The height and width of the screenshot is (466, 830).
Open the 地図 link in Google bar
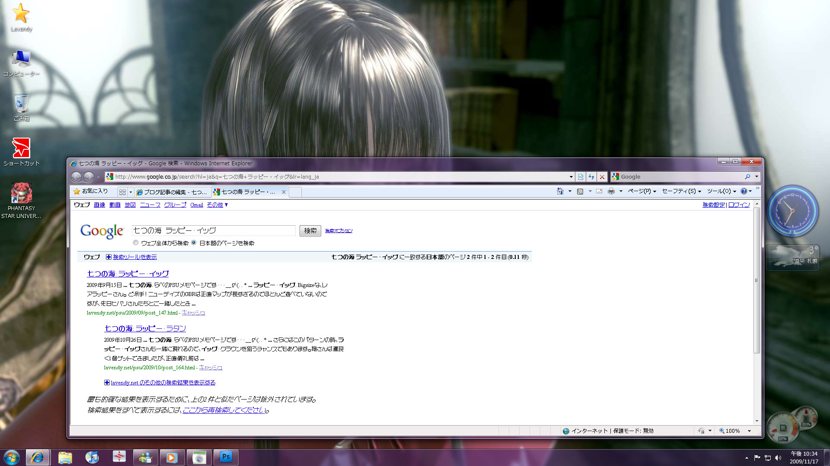tap(130, 205)
